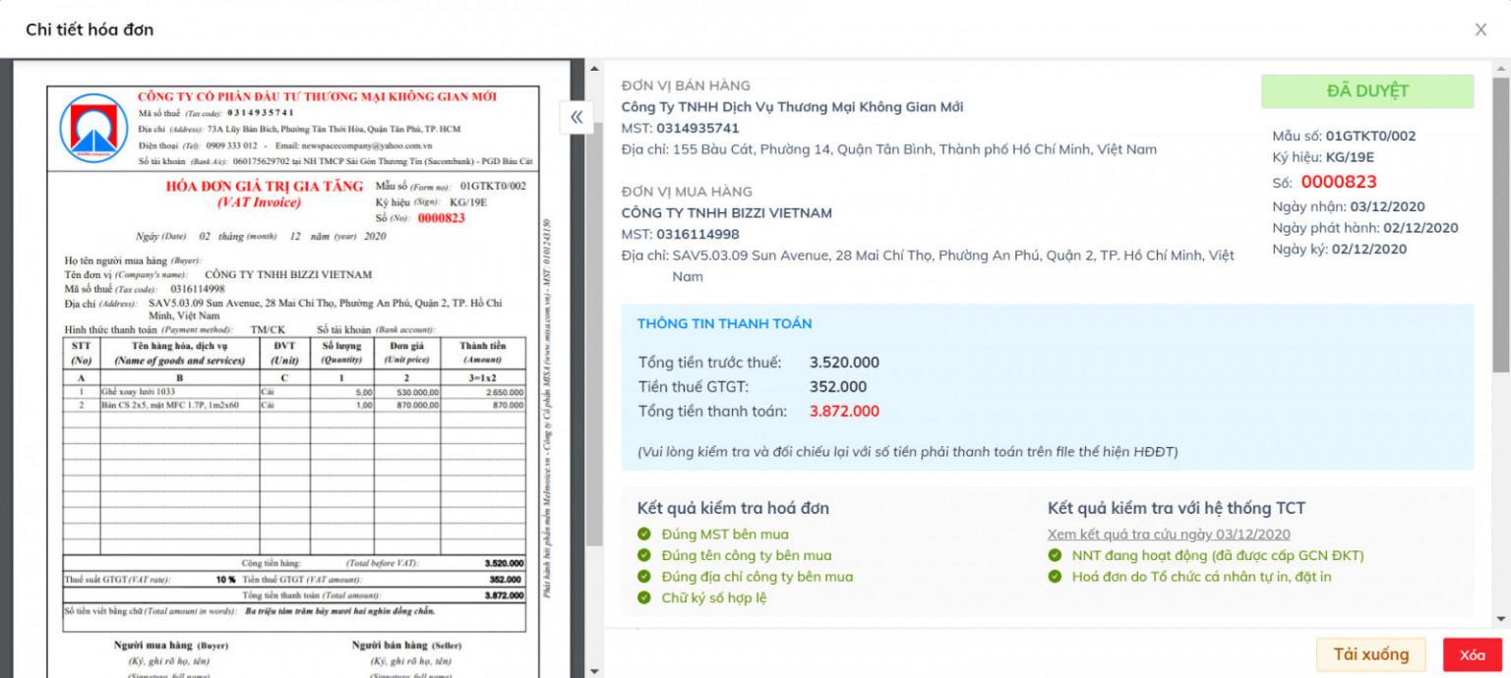Screen dimensions: 1511x678
Task: Click amount 2.650.000 in the invoice table
Action: tap(503, 392)
